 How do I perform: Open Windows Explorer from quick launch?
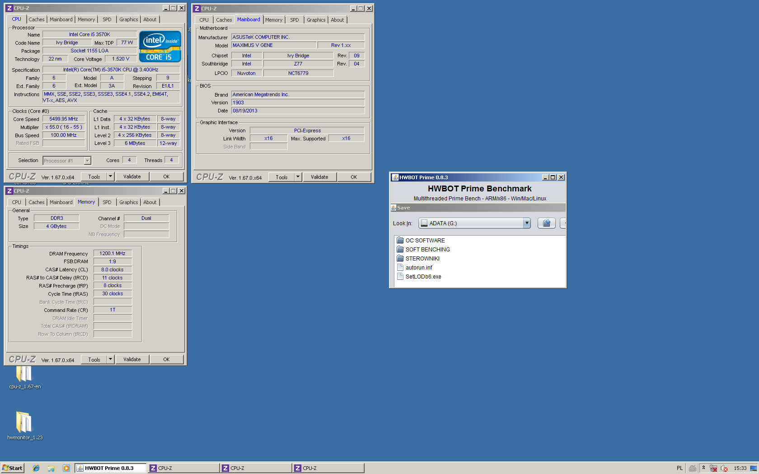(51, 468)
